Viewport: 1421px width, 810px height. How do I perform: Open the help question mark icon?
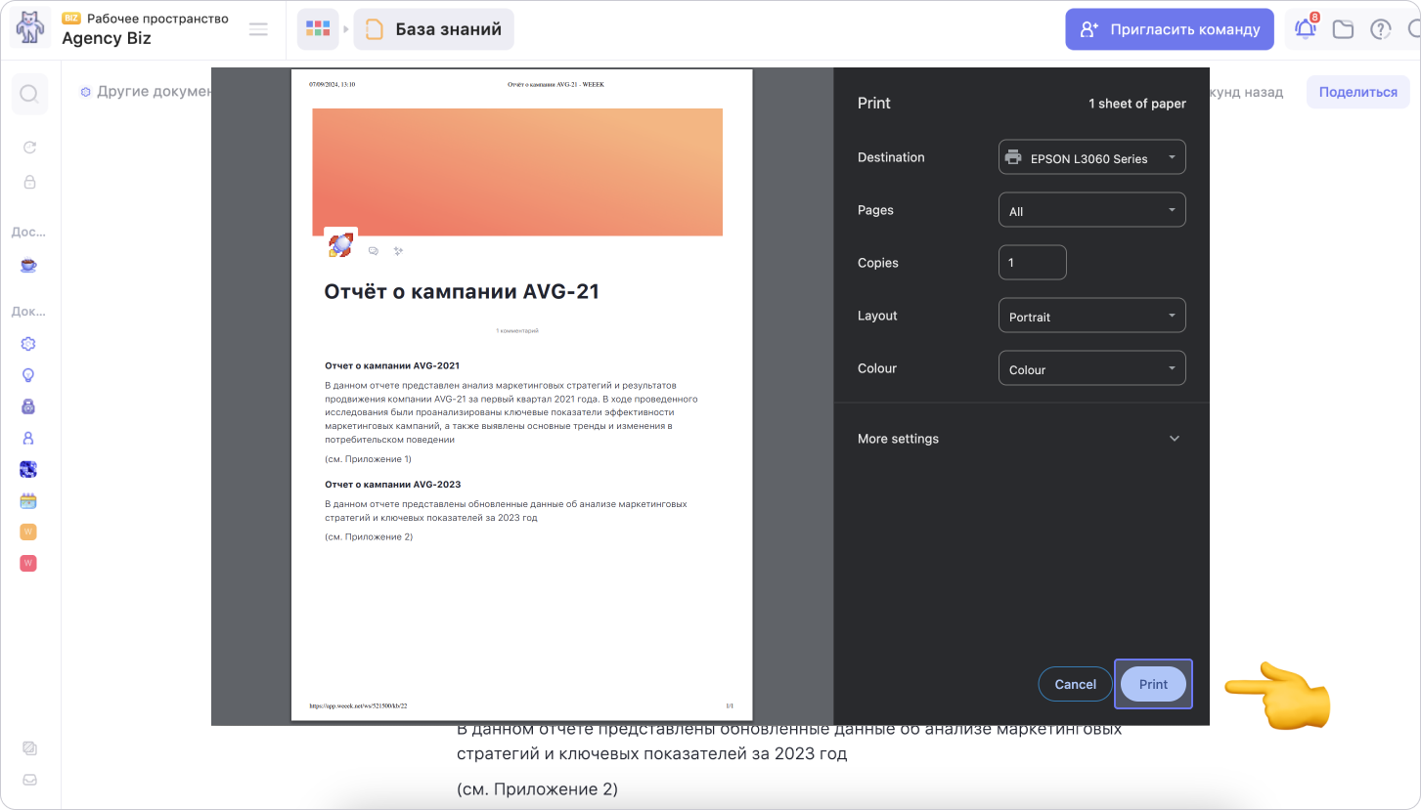(x=1381, y=29)
